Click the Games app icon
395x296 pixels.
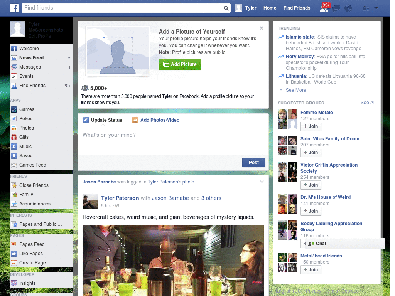pyautogui.click(x=14, y=109)
